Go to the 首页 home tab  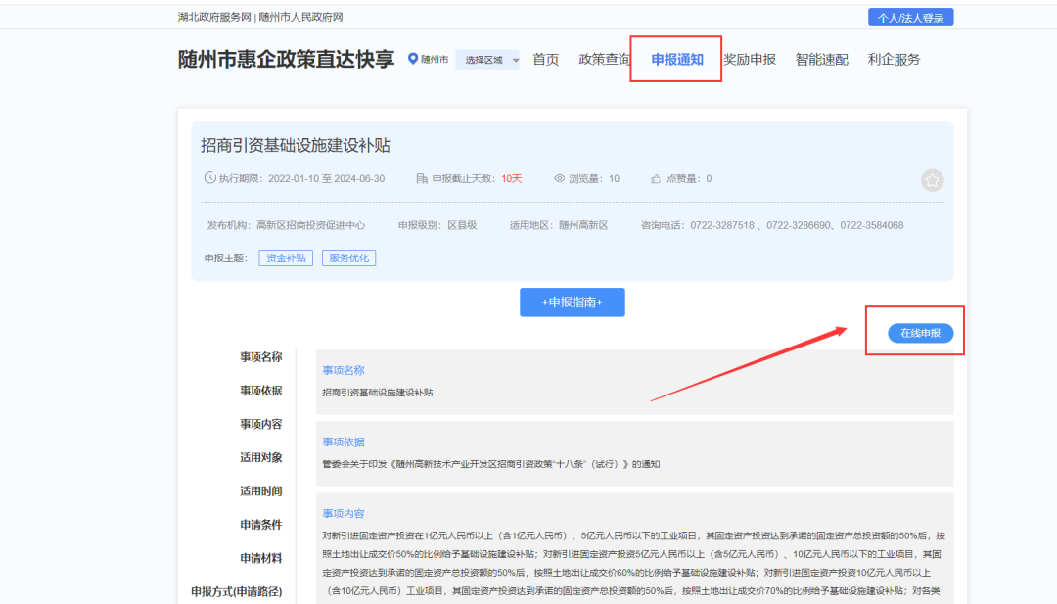(x=545, y=59)
